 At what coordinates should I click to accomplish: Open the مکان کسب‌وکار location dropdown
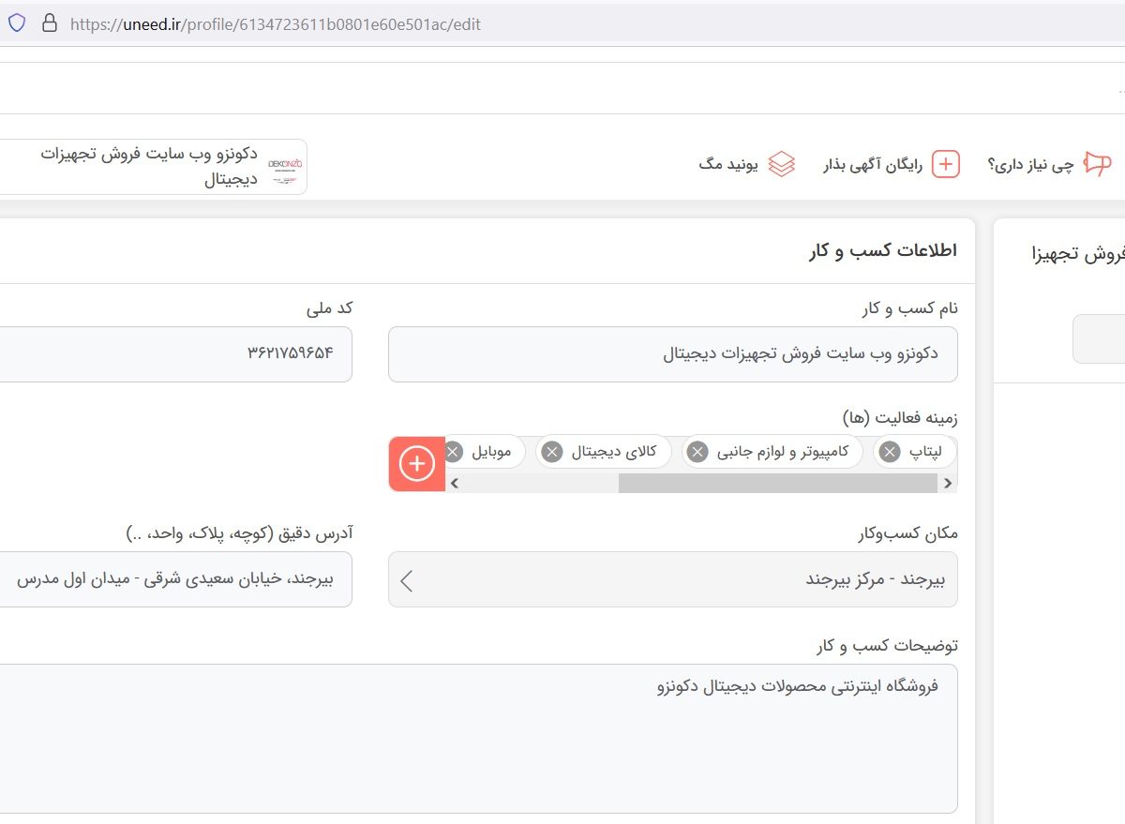click(673, 579)
